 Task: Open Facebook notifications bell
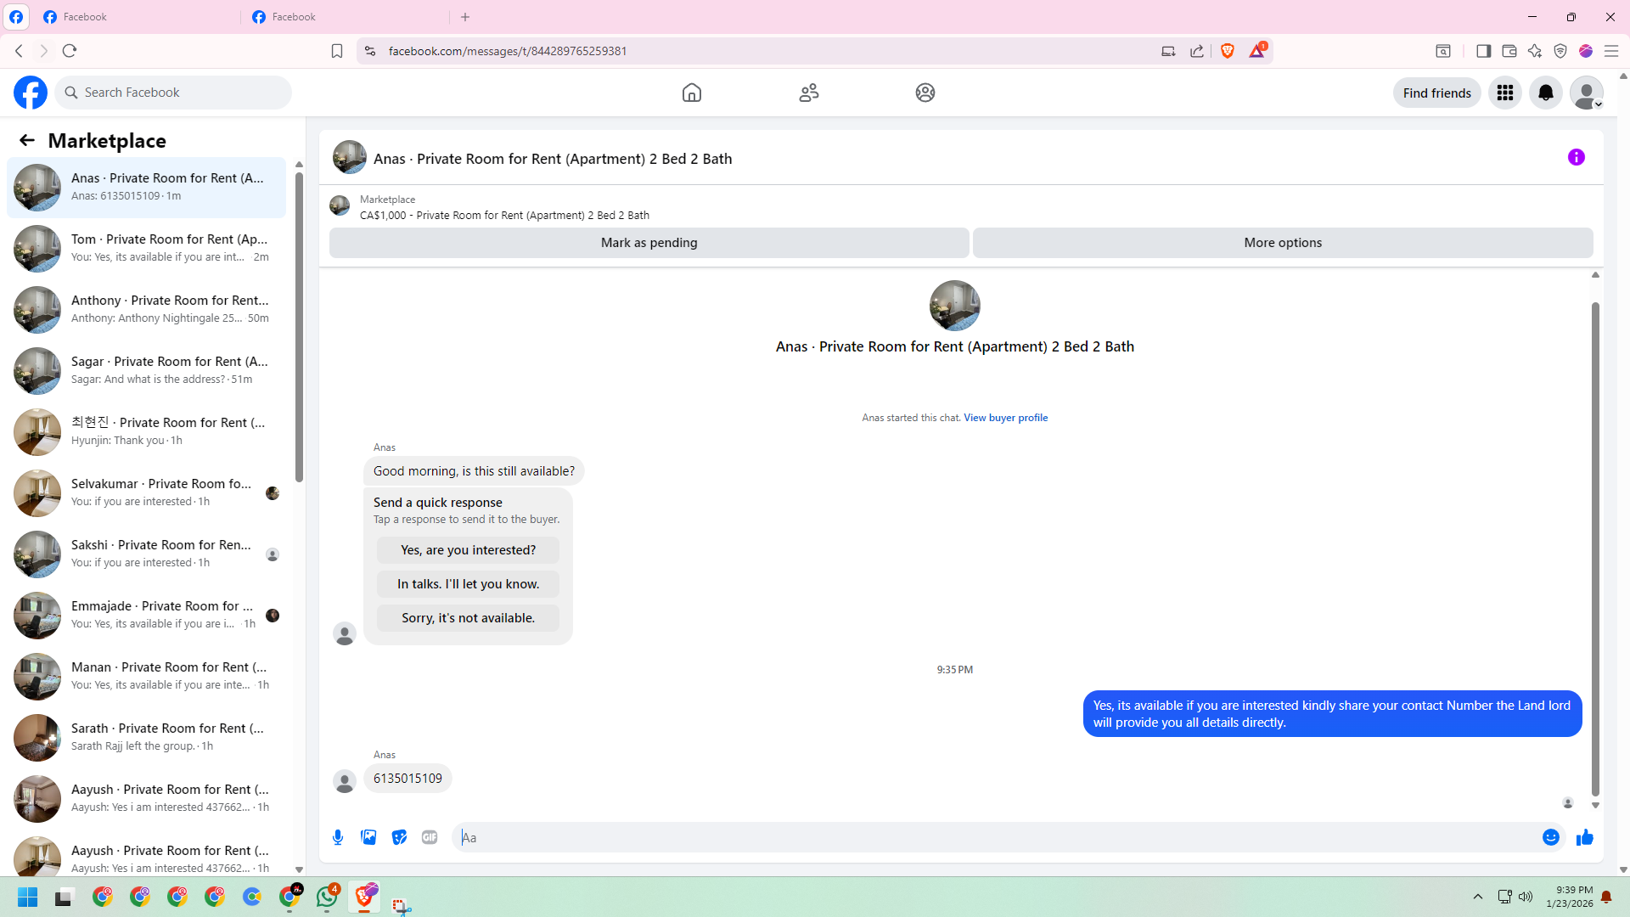[1545, 93]
